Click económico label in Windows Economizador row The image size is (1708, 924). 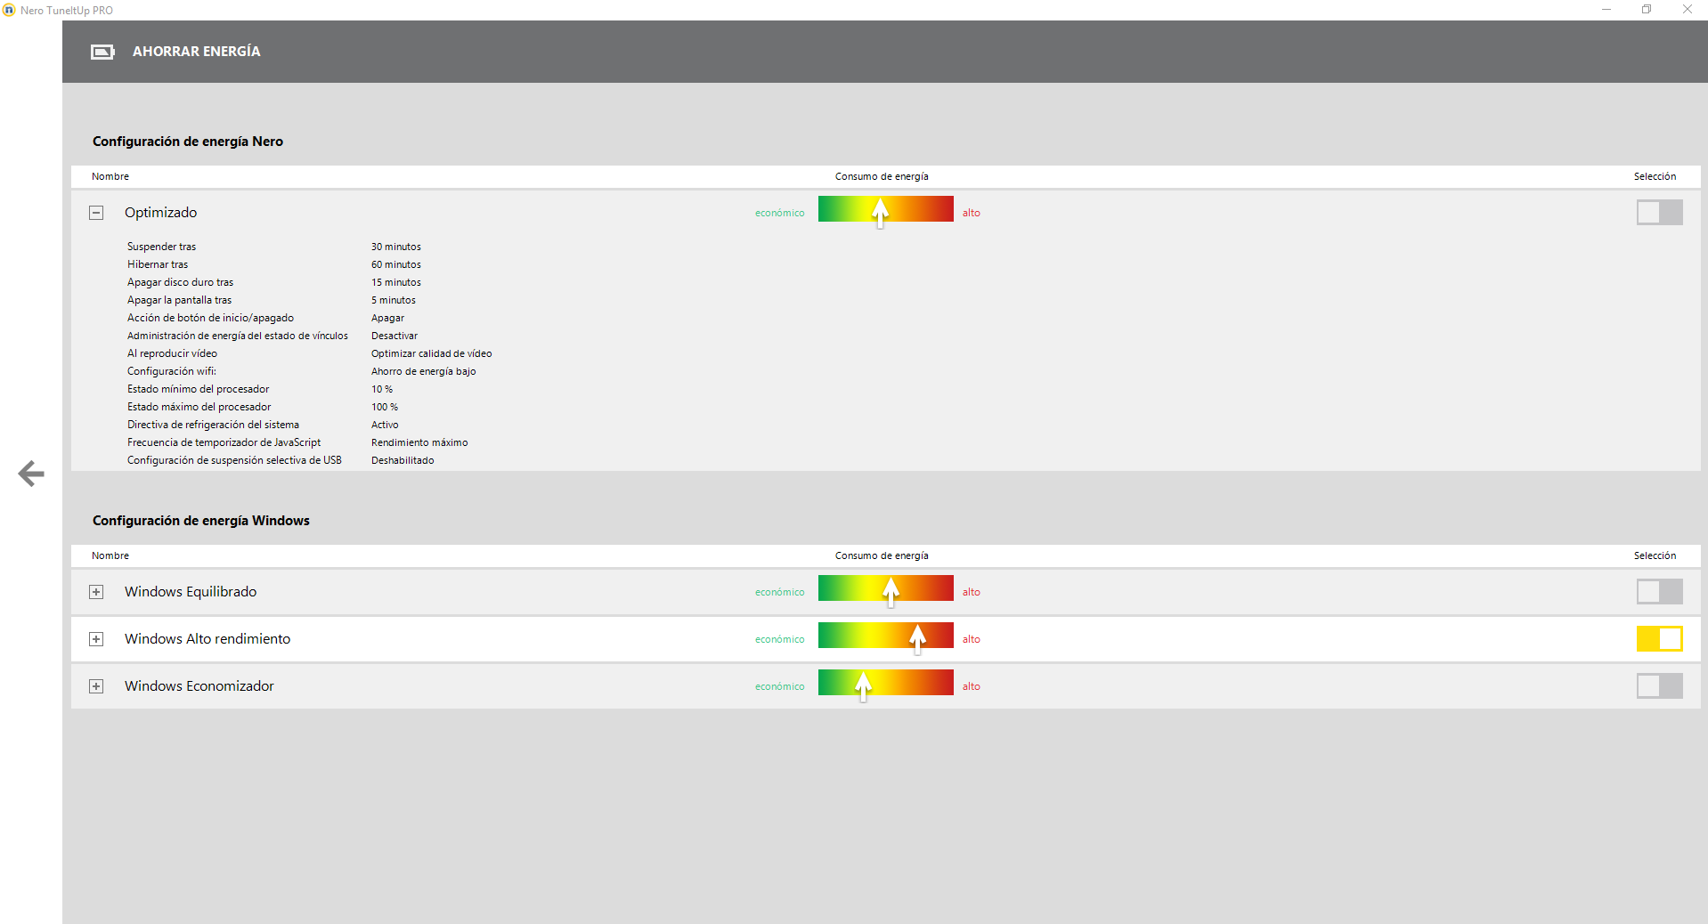(780, 686)
